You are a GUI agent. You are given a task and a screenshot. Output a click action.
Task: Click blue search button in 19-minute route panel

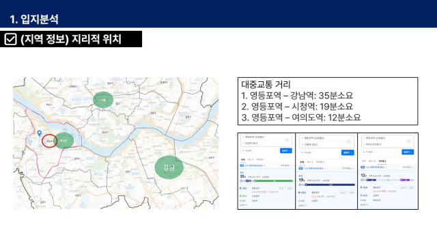tap(348, 152)
